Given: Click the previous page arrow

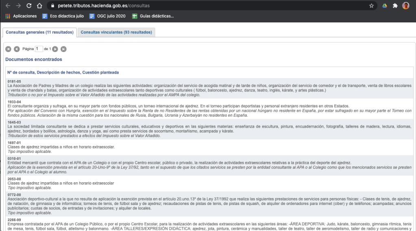Looking at the screenshot, I should click(16, 49).
